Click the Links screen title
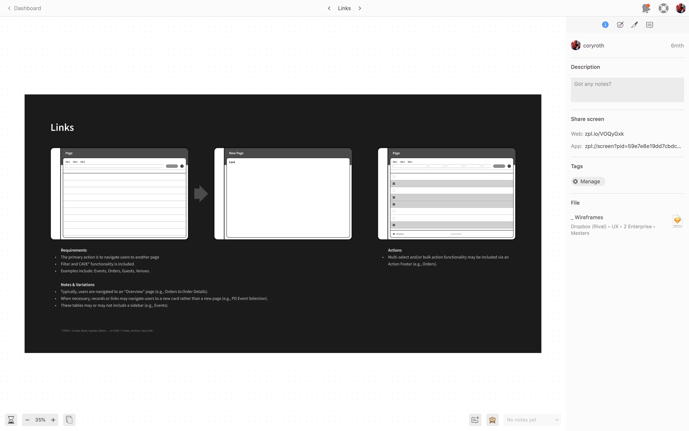The width and height of the screenshot is (689, 431). click(x=344, y=8)
